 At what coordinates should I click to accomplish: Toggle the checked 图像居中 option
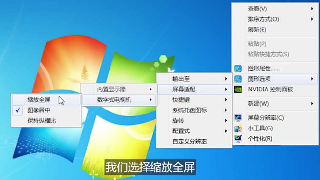(x=39, y=110)
